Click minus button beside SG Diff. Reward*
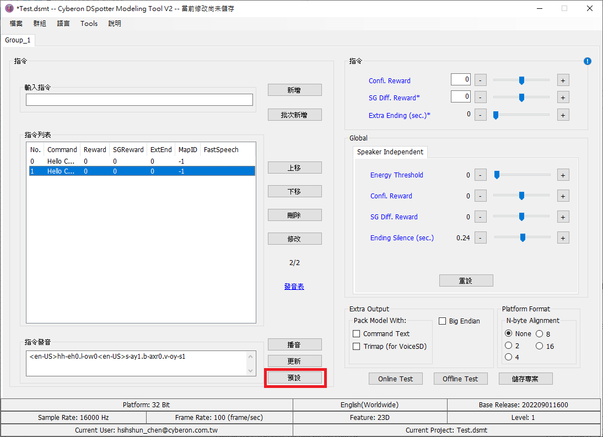The height and width of the screenshot is (437, 603). click(480, 98)
